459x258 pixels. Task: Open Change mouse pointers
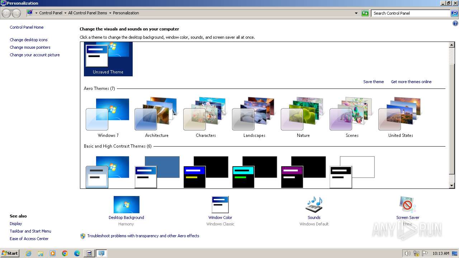pos(30,47)
